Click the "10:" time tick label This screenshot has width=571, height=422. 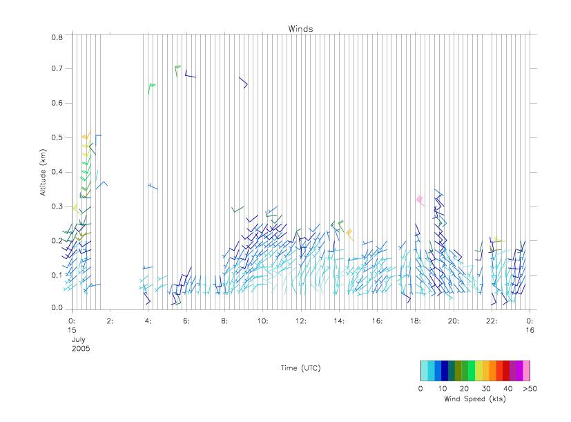click(262, 321)
